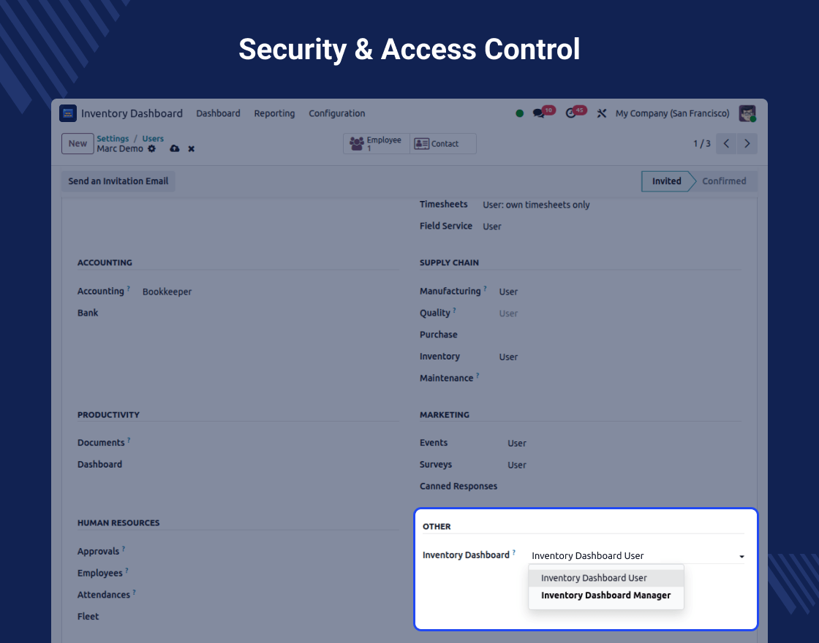Choose Inventory Dashboard User from list

pyautogui.click(x=606, y=578)
